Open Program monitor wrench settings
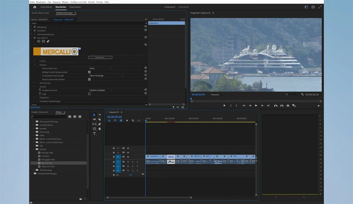The height and width of the screenshot is (204, 353). (x=302, y=94)
